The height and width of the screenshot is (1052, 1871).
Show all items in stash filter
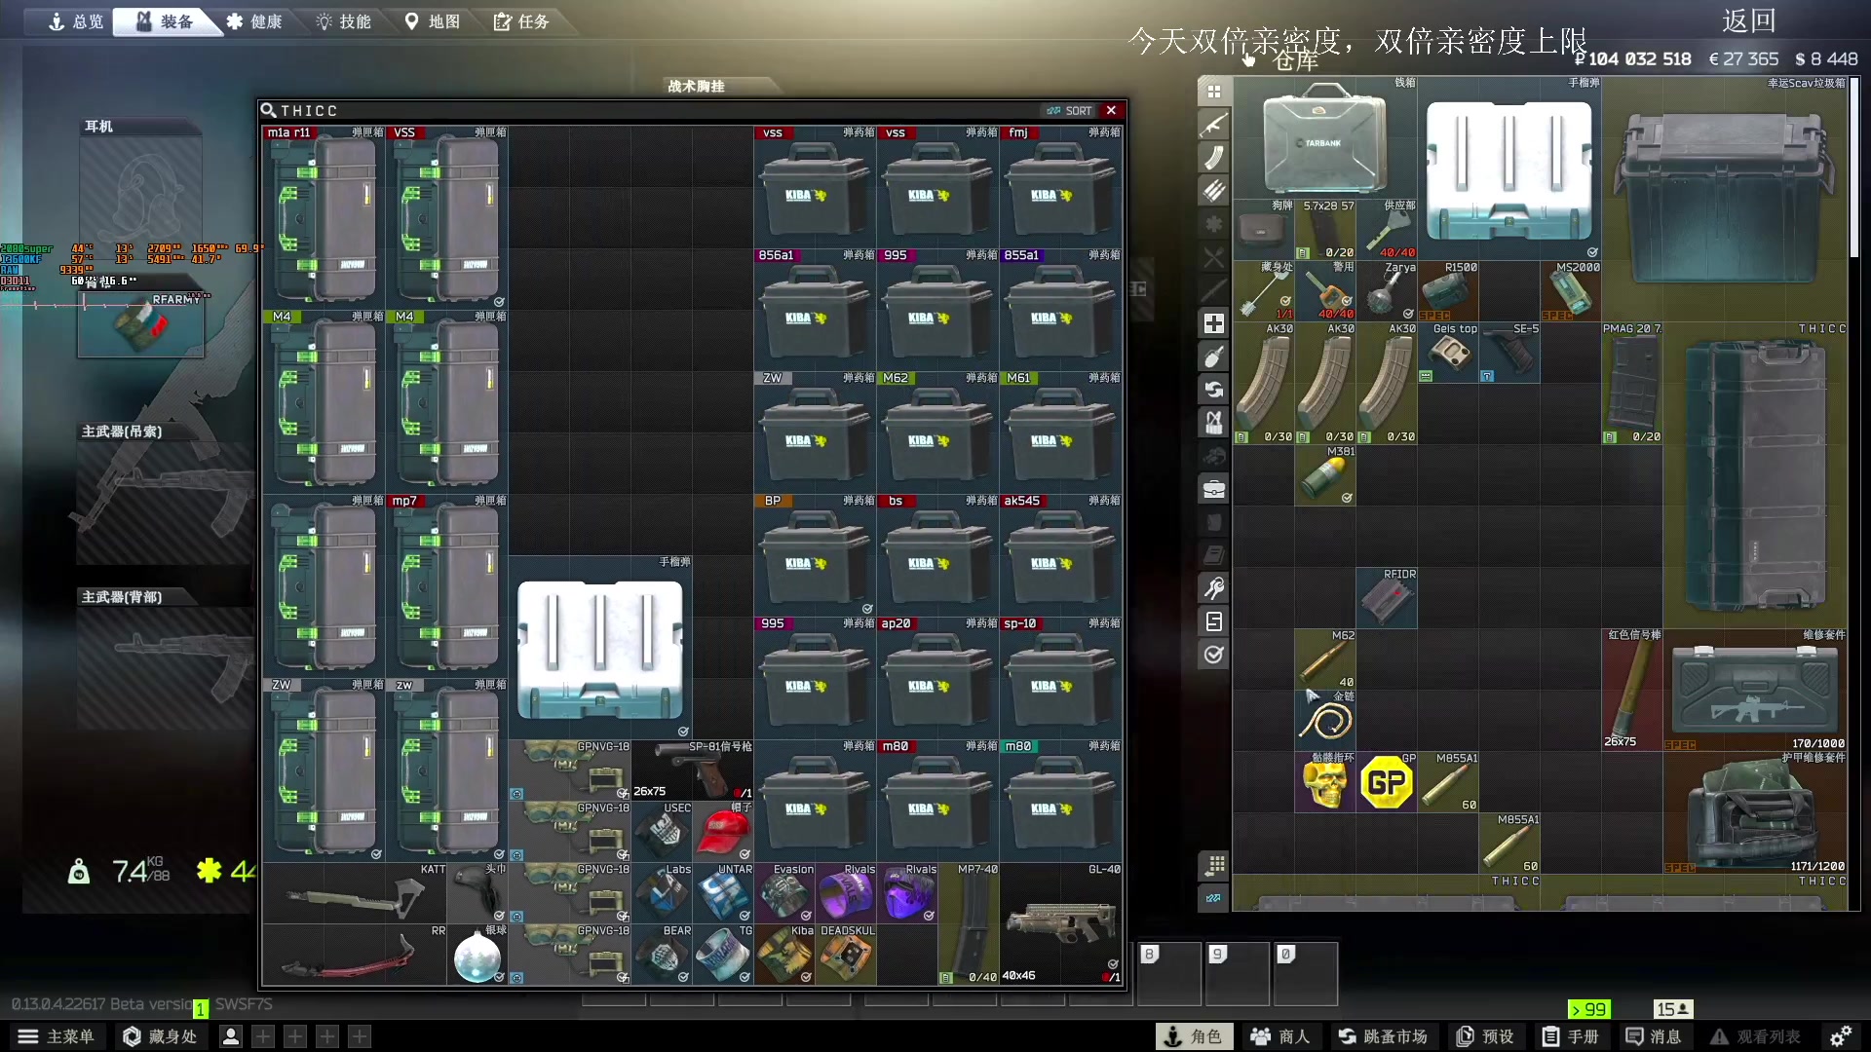(1213, 92)
